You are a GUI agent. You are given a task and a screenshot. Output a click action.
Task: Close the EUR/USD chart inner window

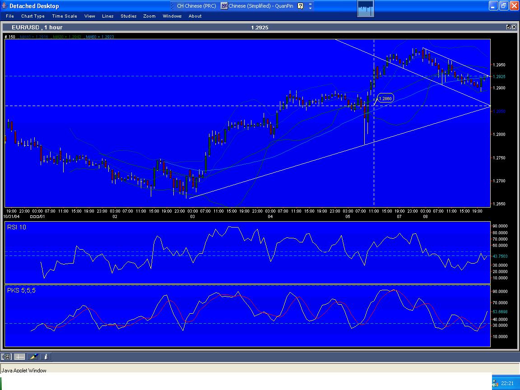[x=514, y=27]
